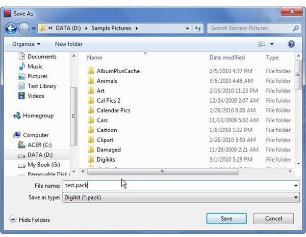The image size is (306, 237).
Task: Select the Art folder
Action: pyautogui.click(x=100, y=91)
